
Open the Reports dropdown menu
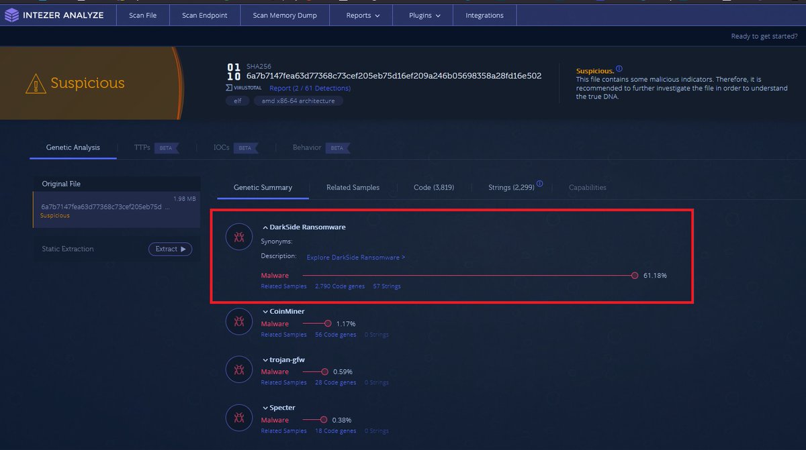[x=363, y=15]
